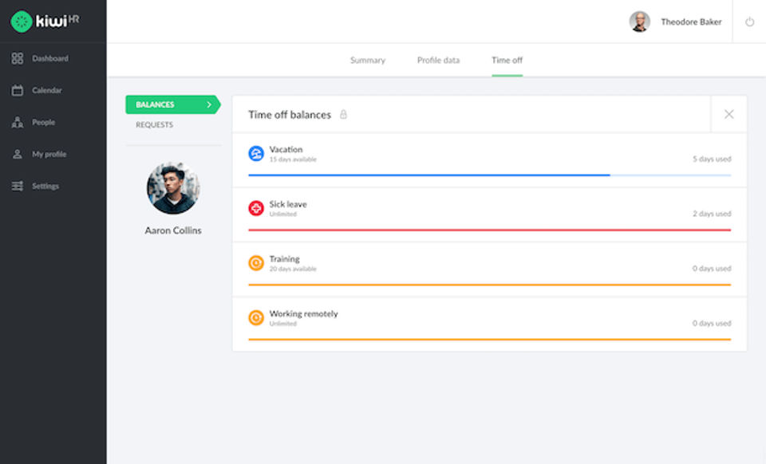Open Dashboard from sidebar icon
This screenshot has height=464, width=766.
(18, 58)
